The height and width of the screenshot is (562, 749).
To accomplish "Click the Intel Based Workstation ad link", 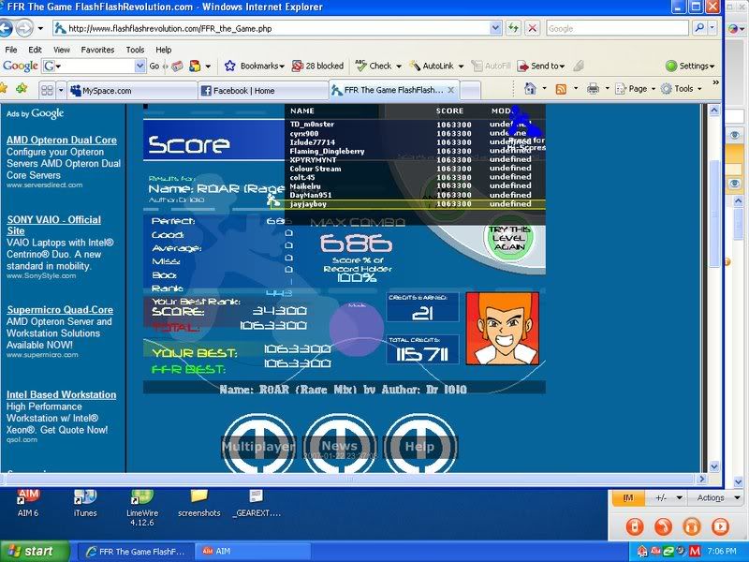I will (x=61, y=394).
